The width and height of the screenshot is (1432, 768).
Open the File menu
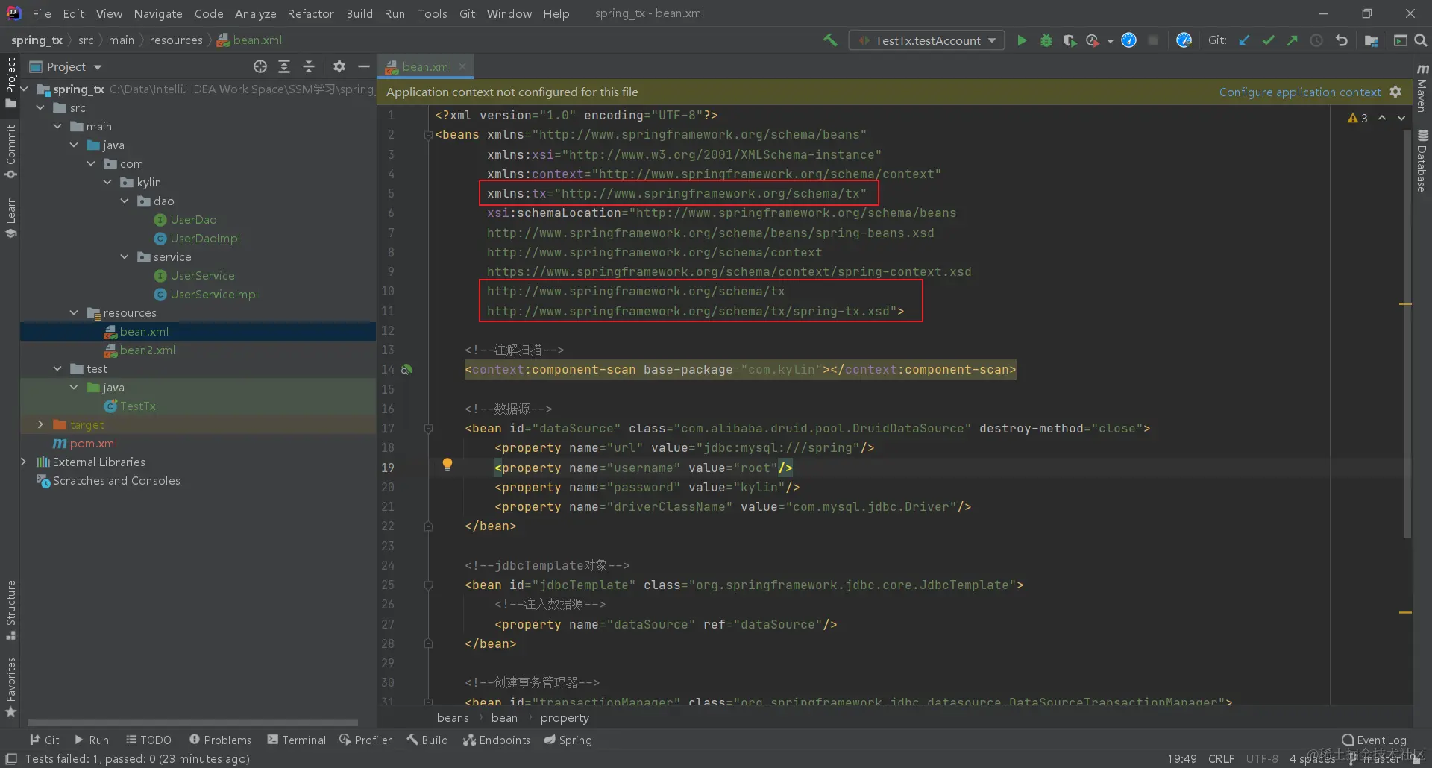point(42,13)
